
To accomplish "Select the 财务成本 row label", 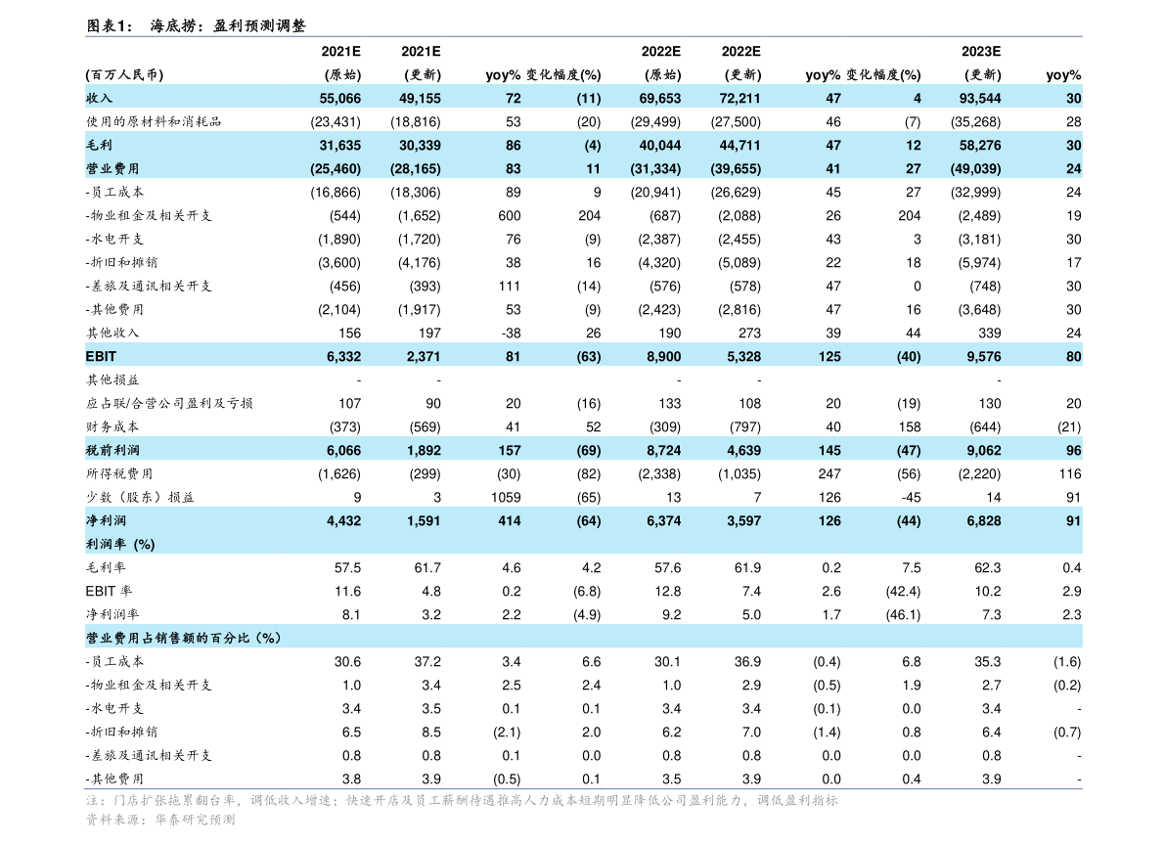I will pos(112,427).
